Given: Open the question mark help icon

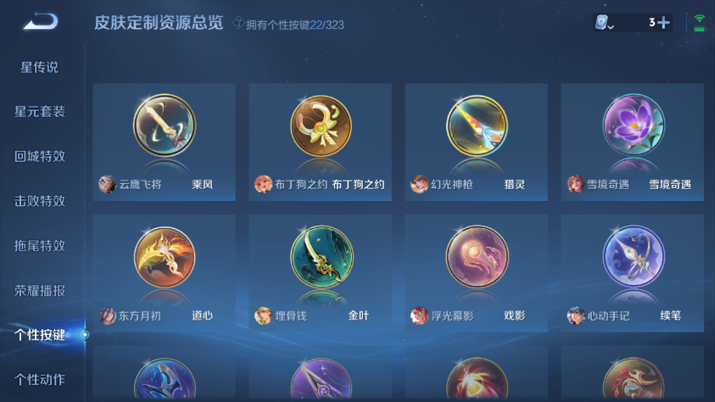Looking at the screenshot, I should pyautogui.click(x=238, y=22).
